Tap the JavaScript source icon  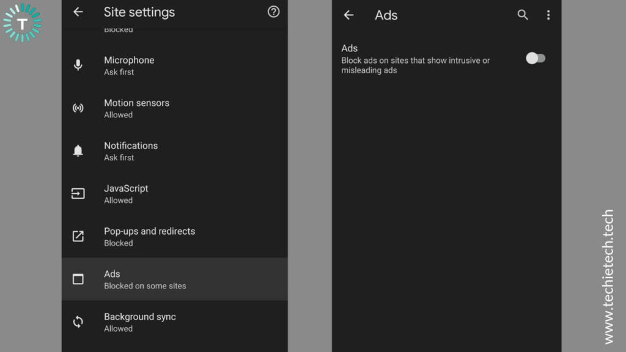click(78, 194)
